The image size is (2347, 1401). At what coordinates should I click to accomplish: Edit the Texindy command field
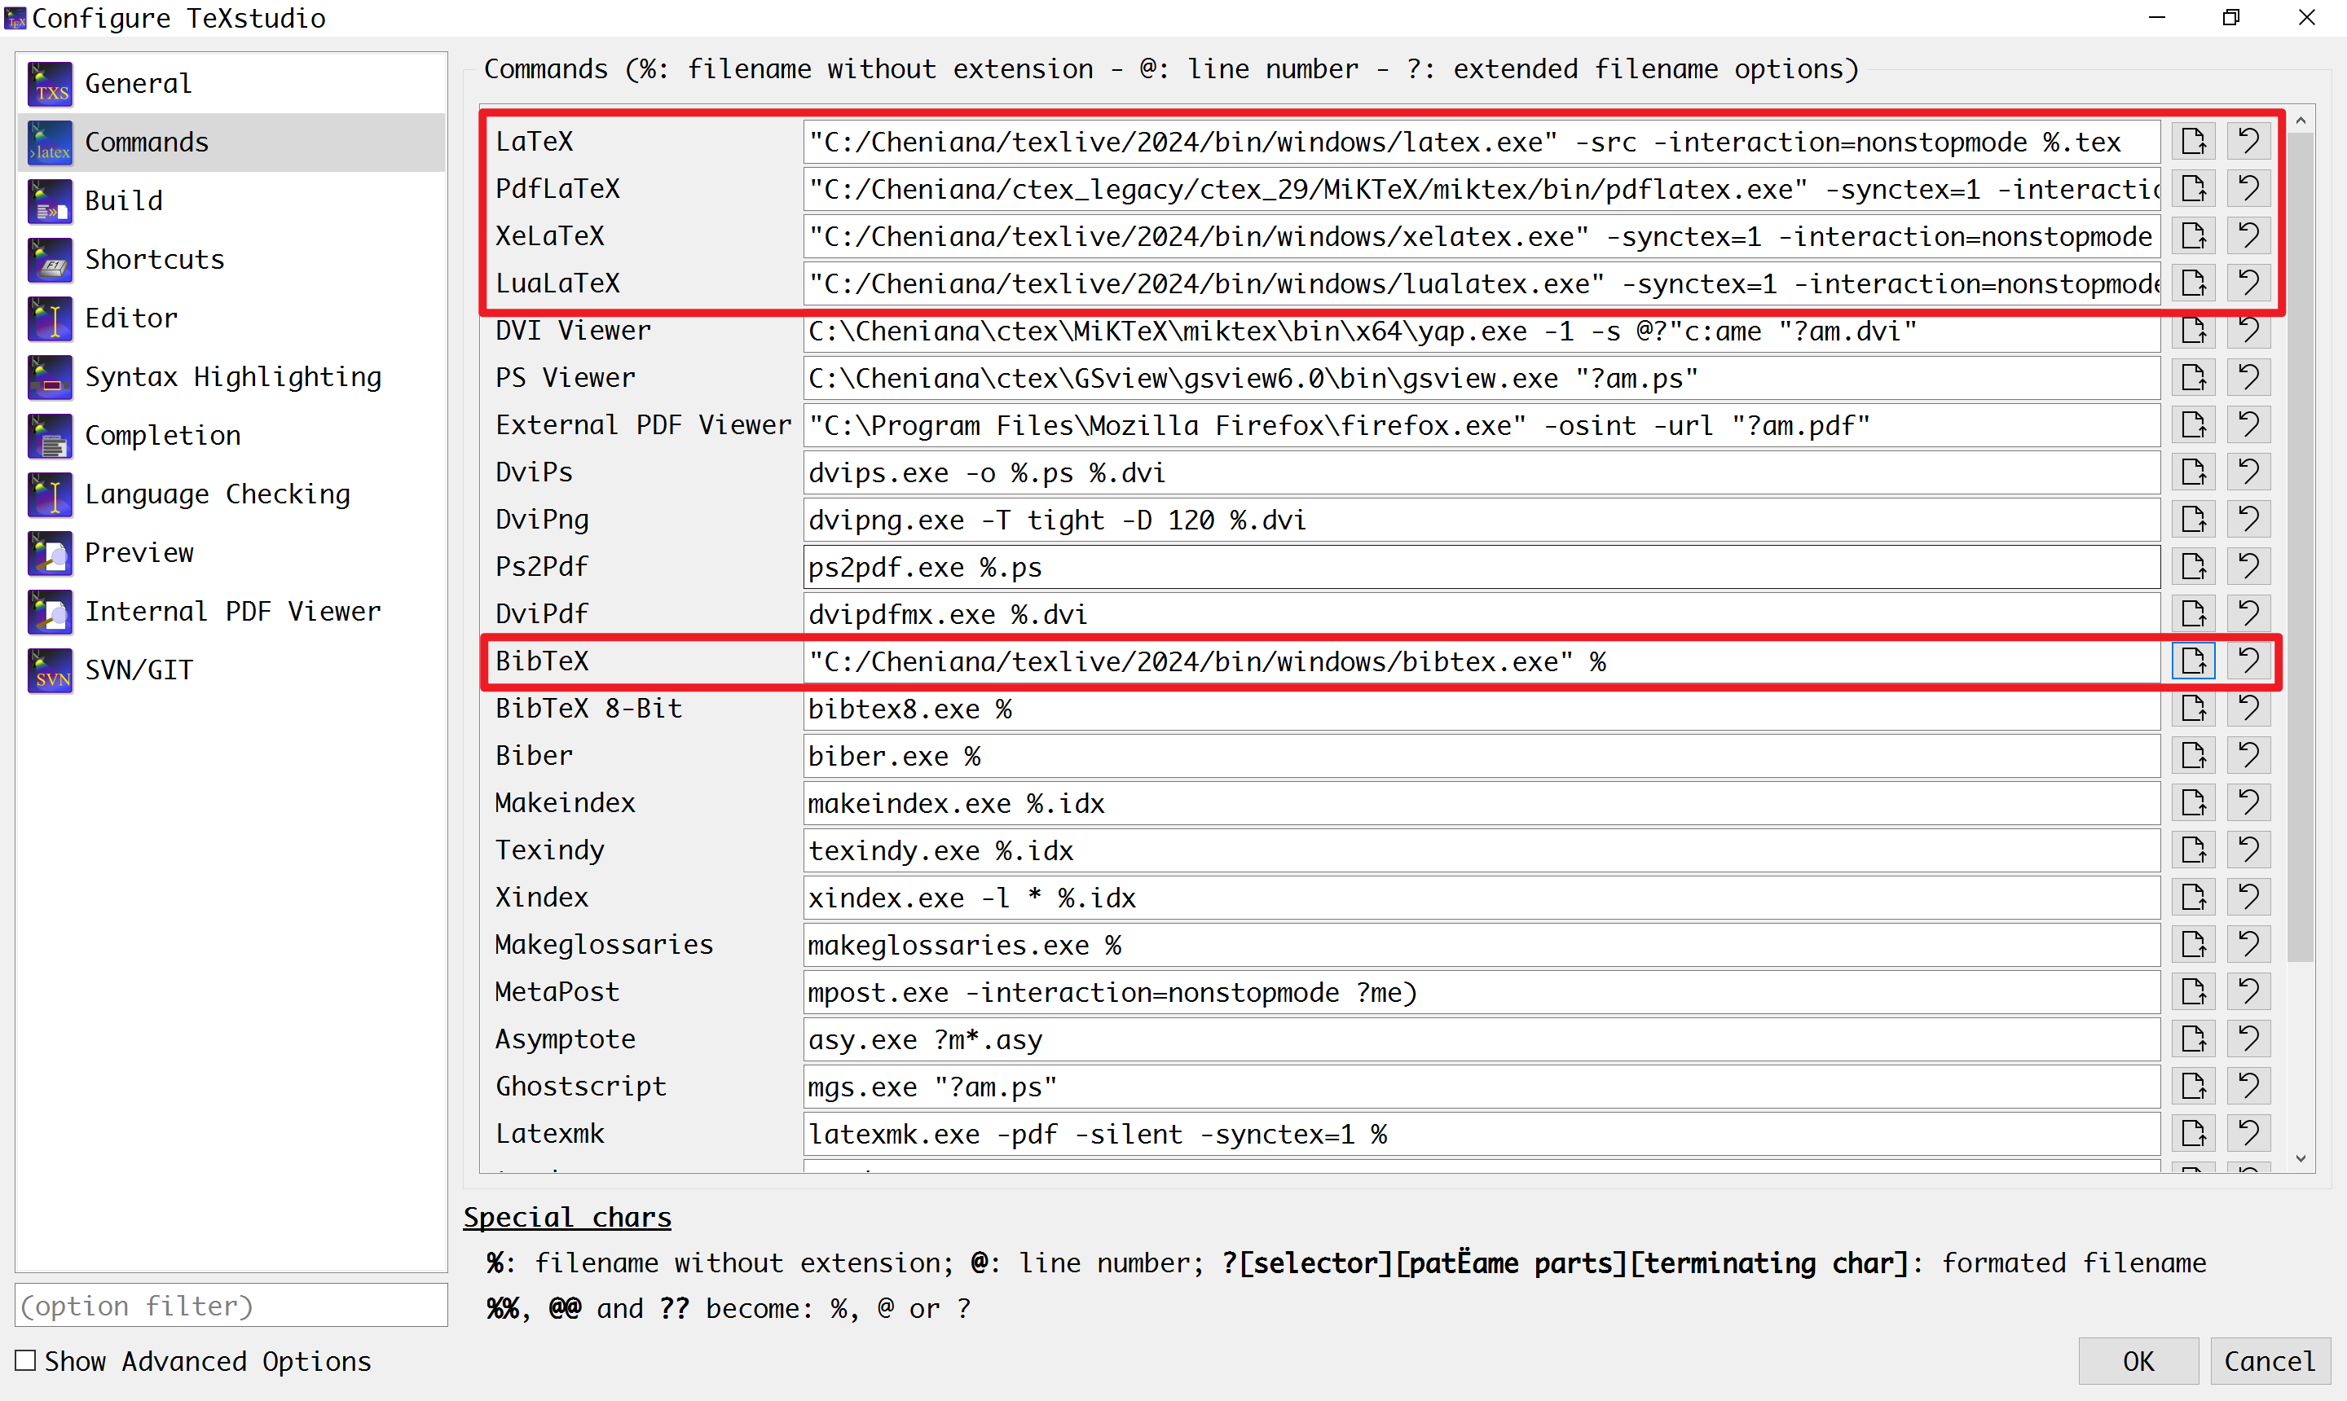tap(1481, 850)
